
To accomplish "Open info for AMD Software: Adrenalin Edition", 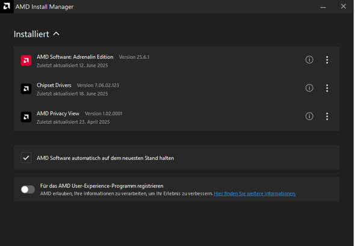I will (x=309, y=60).
